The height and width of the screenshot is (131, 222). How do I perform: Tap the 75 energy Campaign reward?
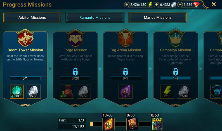pos(167,92)
